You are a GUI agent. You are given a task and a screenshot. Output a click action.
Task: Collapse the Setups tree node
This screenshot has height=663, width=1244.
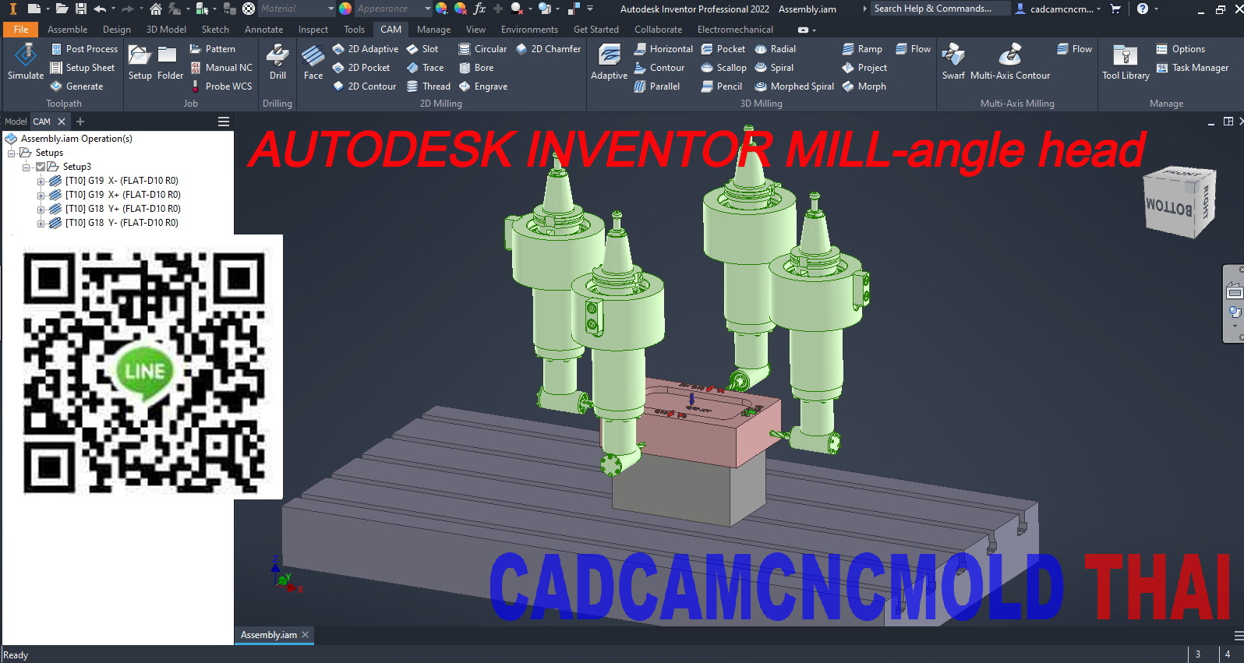(x=12, y=153)
